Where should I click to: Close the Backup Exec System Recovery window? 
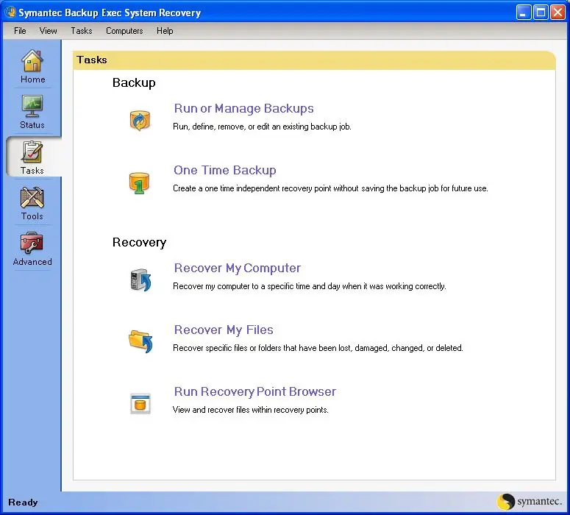coord(557,13)
